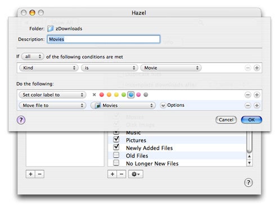Open the gear action menu under rules
279x208 pixels.
(136, 174)
